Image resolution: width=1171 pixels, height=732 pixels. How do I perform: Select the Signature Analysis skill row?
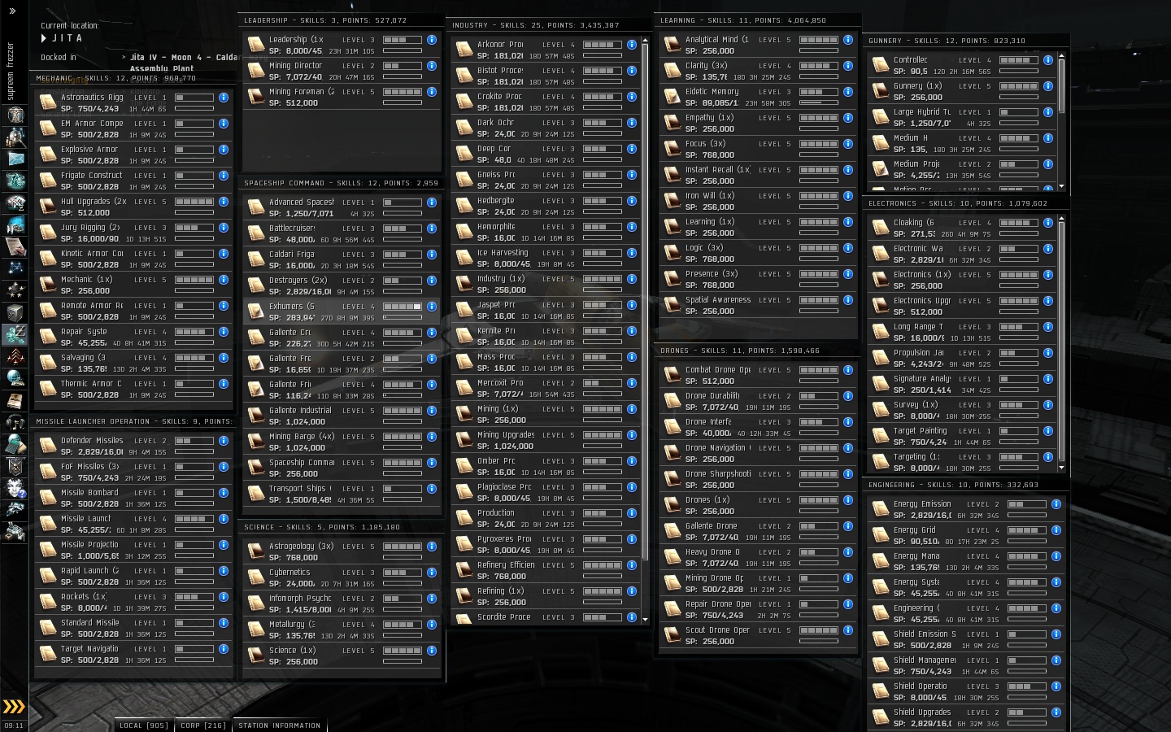(962, 385)
